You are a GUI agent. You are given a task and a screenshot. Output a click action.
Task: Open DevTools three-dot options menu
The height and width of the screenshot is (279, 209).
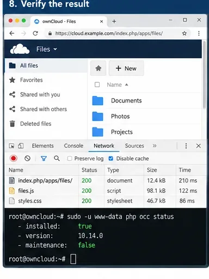(x=186, y=146)
